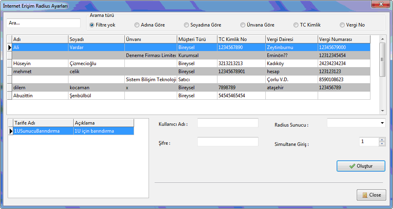
Task: Select the Hüseyin row cell
Action: pos(40,64)
